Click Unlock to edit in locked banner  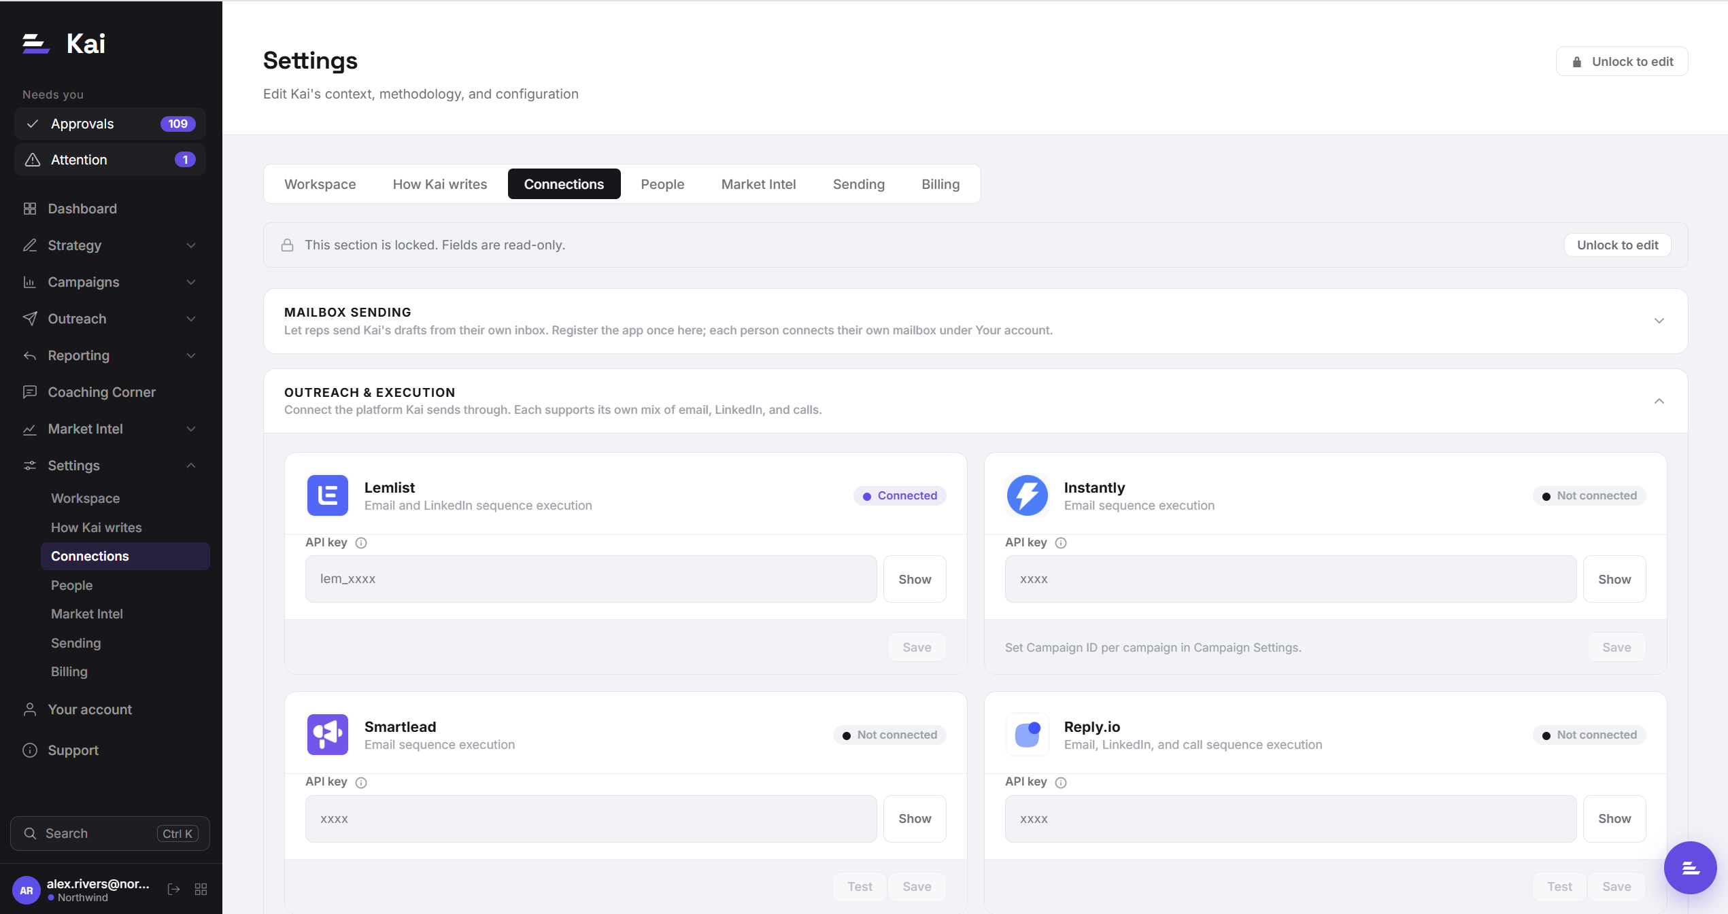click(1618, 245)
